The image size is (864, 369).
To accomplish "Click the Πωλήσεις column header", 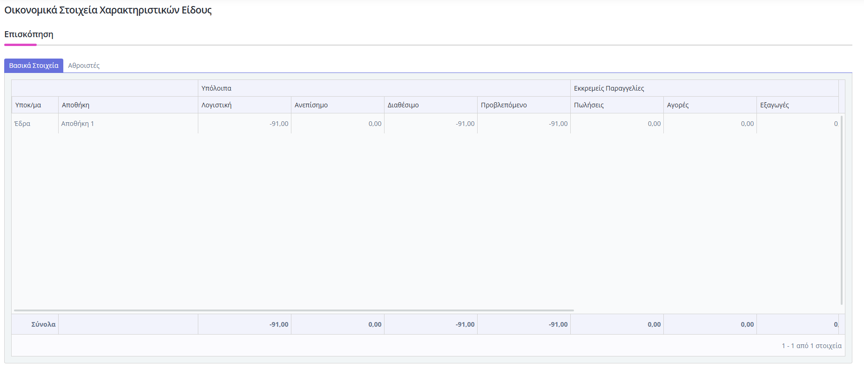I will (x=617, y=105).
